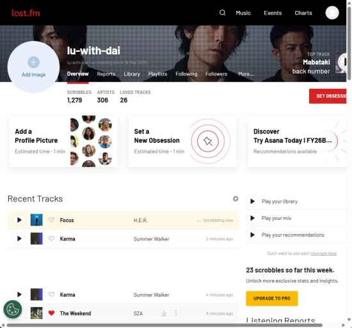Click the scroll right arrow

coord(343,325)
